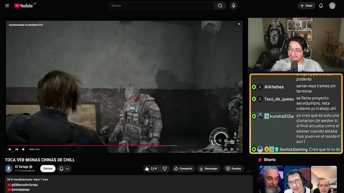
Task: Open the Short with the headphones man
Action: coord(297,179)
